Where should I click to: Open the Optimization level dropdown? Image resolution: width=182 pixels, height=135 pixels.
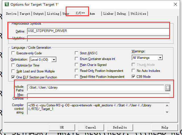54,60
